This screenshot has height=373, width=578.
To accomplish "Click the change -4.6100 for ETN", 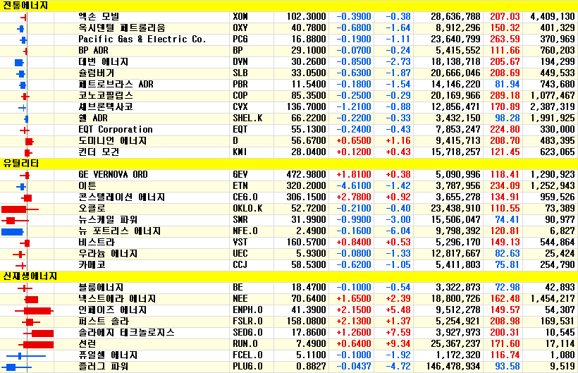I will coord(354,185).
